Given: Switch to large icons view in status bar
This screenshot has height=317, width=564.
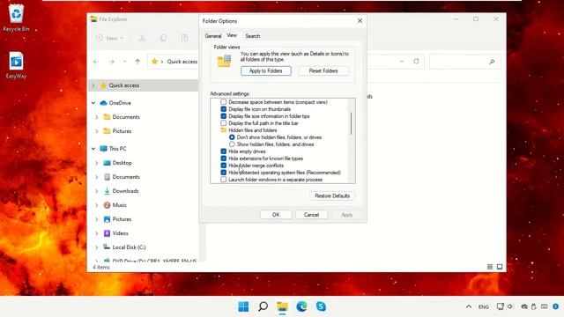Looking at the screenshot, I should tap(500, 267).
